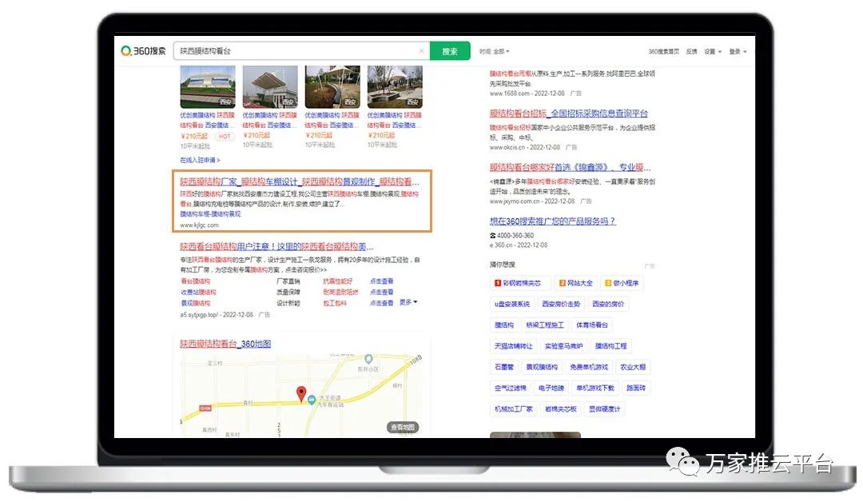
Task: Go to 360搜索首页 in top bar
Action: pos(663,51)
